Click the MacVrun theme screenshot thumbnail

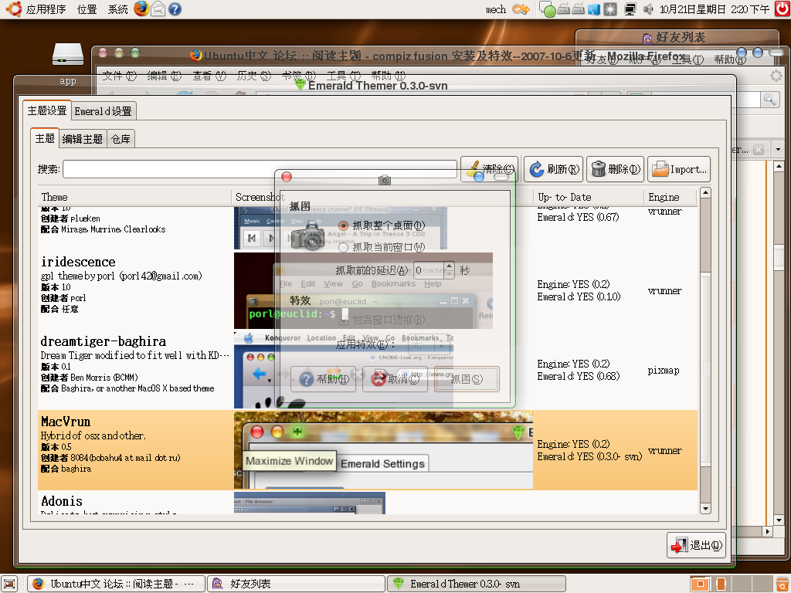383,450
